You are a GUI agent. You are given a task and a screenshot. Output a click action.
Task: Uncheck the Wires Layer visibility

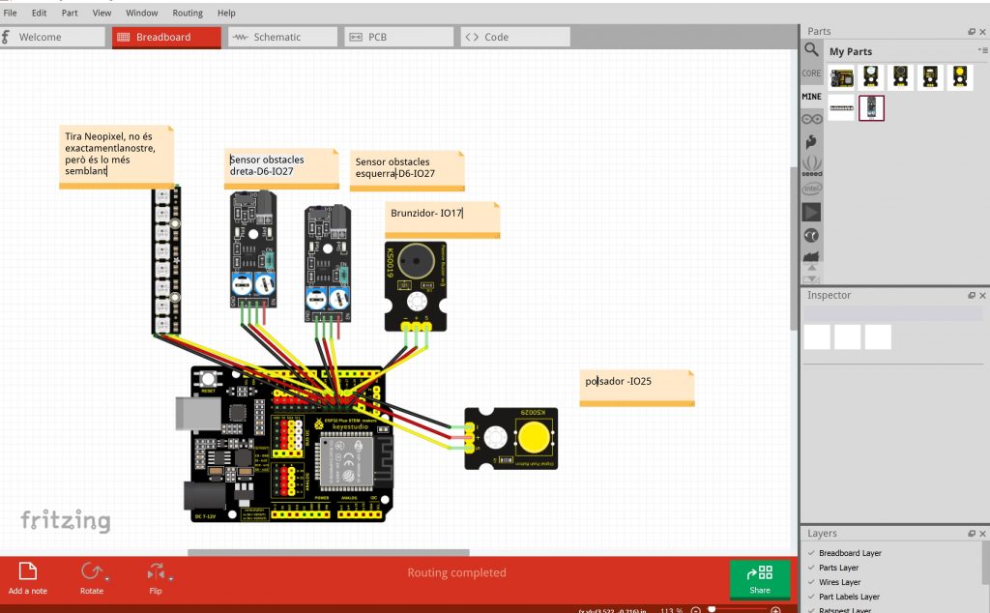(810, 581)
